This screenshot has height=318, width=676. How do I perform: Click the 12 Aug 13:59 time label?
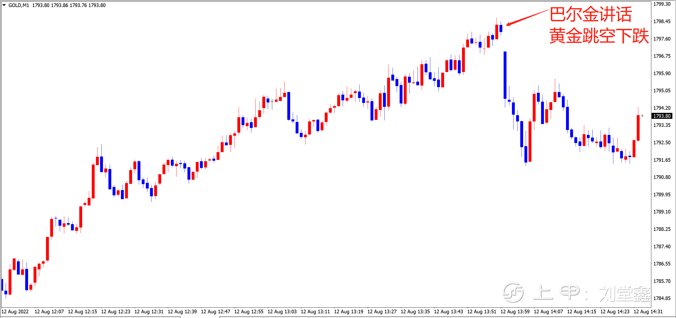coord(515,312)
